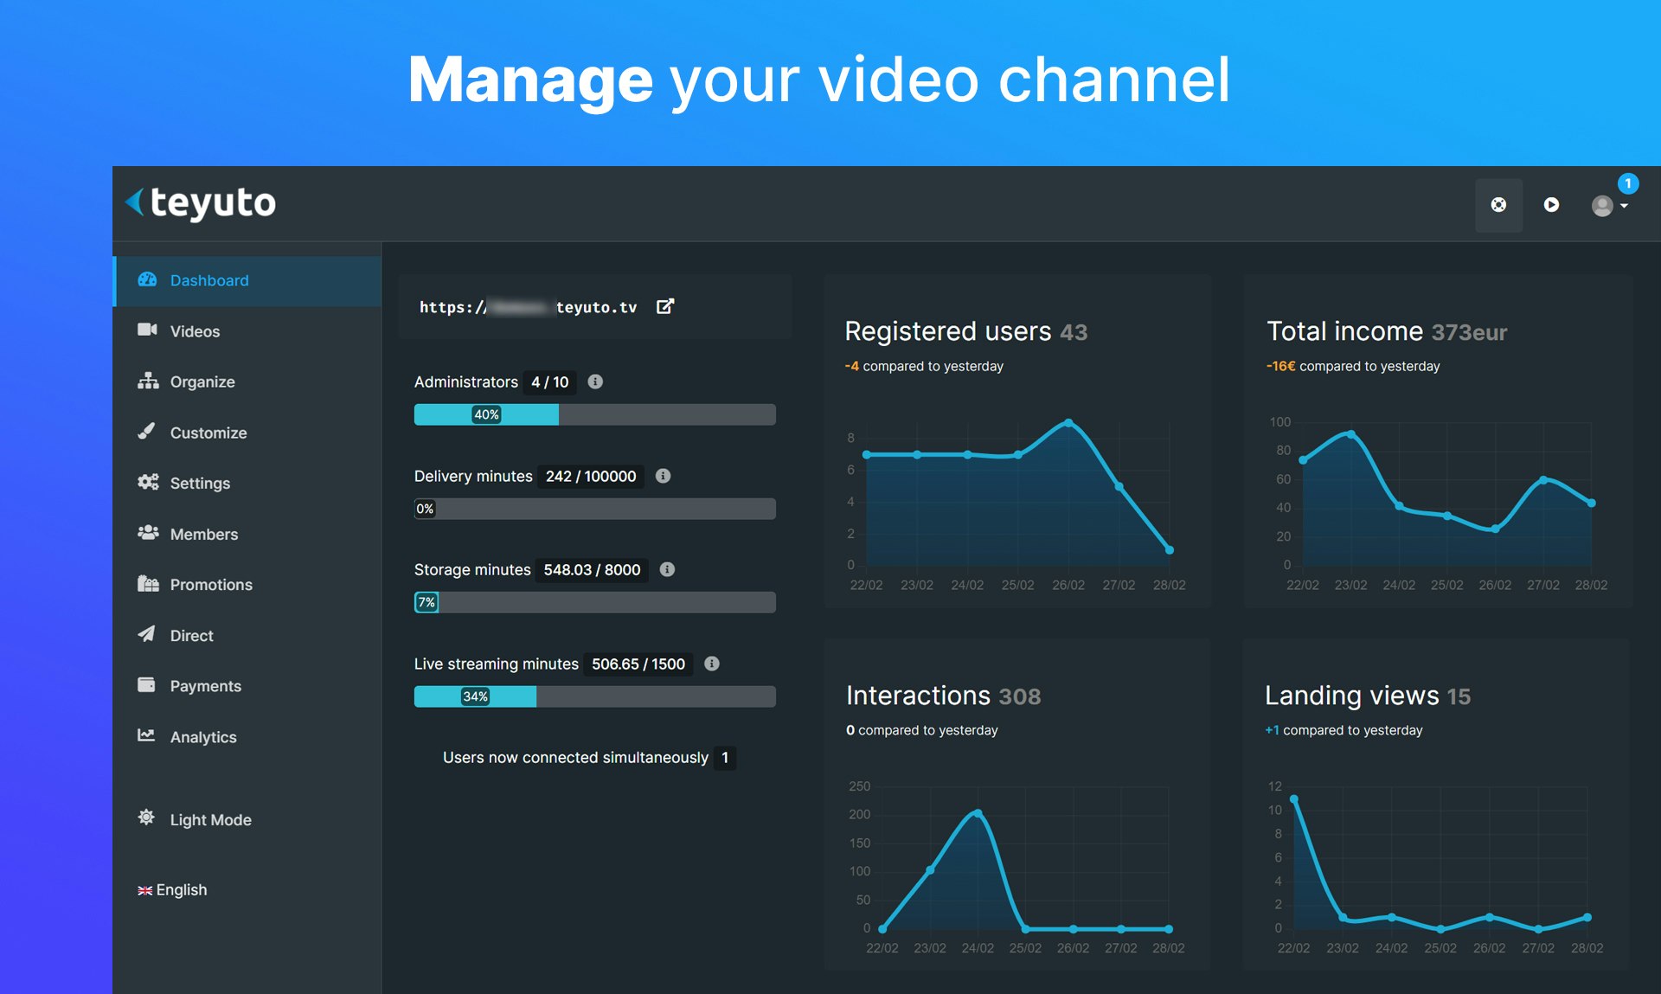Select Promotions from the sidebar

click(210, 585)
